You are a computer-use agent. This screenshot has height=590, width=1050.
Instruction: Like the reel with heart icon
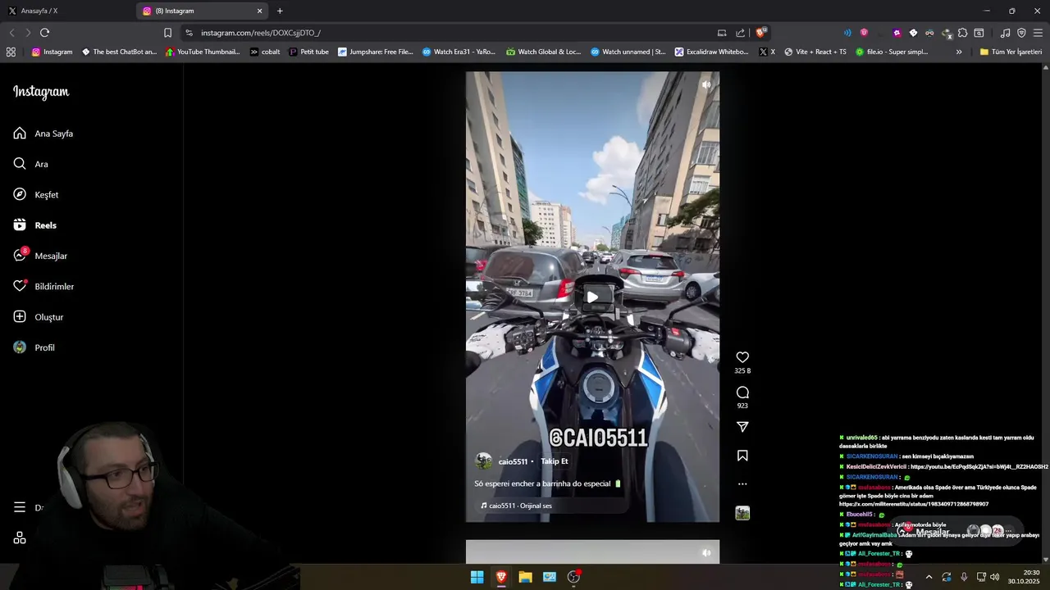[742, 357]
